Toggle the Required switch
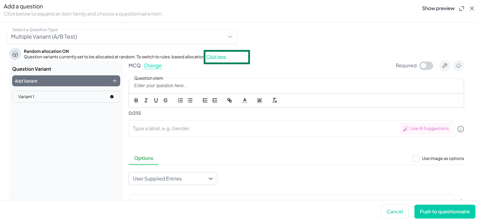The height and width of the screenshot is (220, 478). click(426, 66)
